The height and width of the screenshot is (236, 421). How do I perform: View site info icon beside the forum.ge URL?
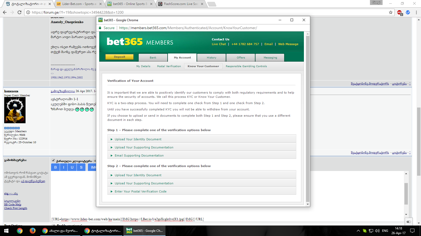click(28, 12)
